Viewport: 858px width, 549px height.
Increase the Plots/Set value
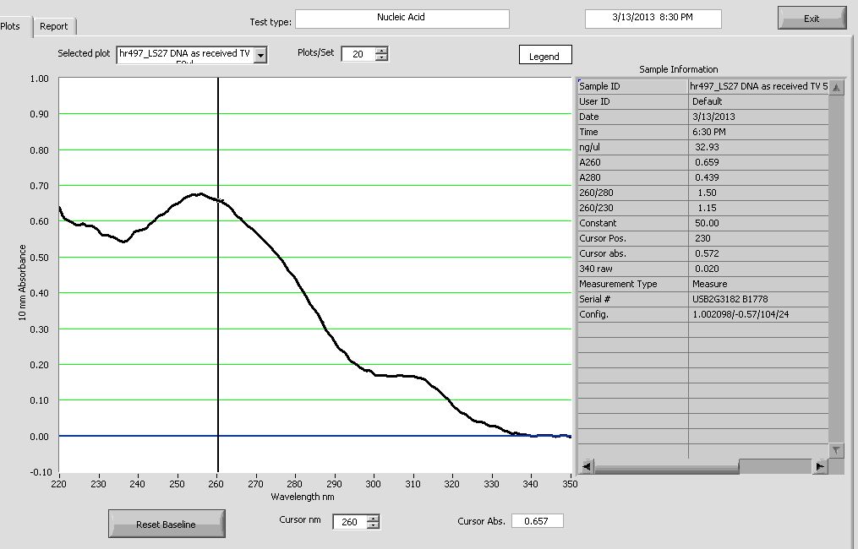point(381,51)
